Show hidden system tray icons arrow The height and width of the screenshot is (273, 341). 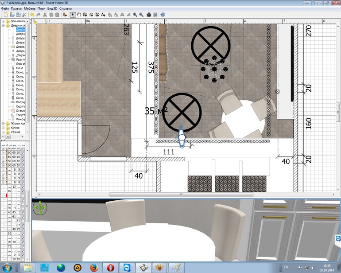point(293,268)
